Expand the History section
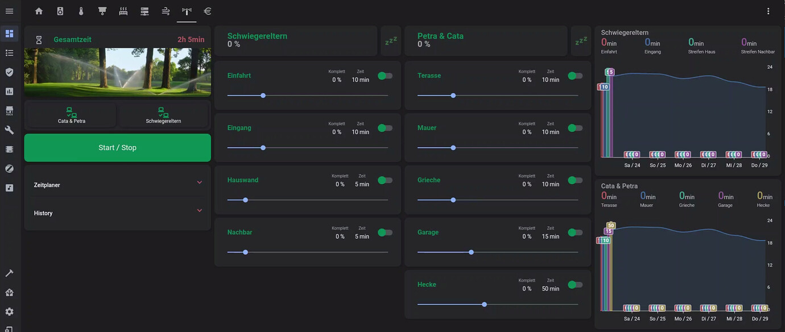Viewport: 785px width, 332px height. tap(117, 213)
